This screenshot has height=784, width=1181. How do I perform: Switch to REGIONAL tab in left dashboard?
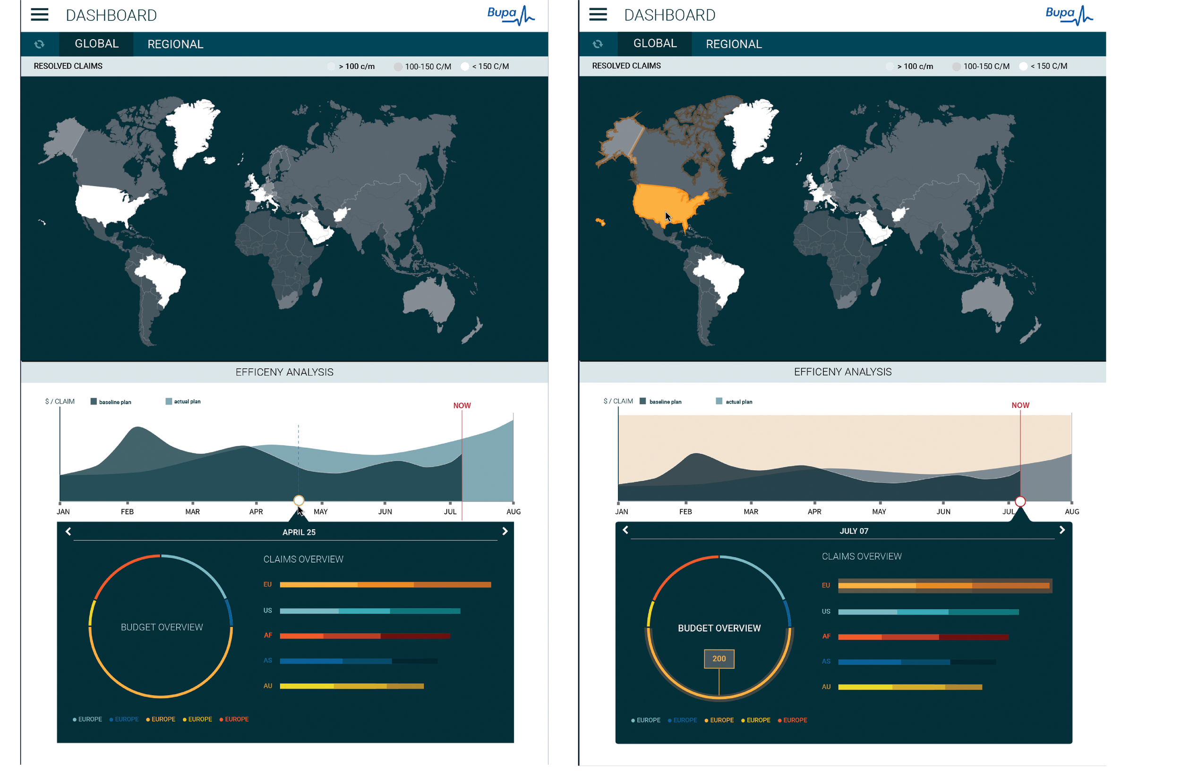coord(175,44)
